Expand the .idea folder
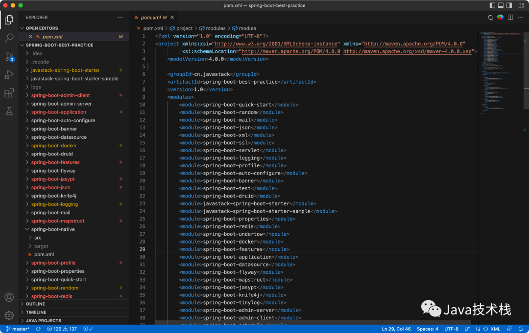 click(74, 53)
